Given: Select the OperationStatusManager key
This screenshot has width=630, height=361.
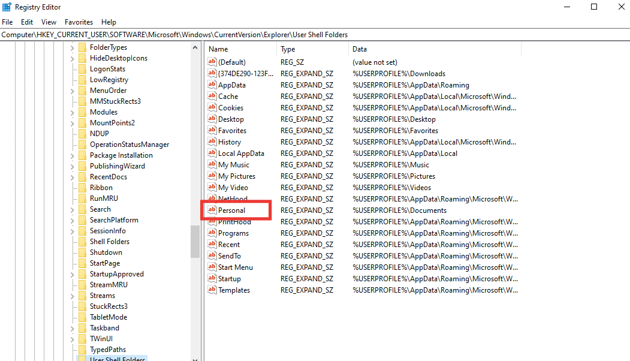Looking at the screenshot, I should point(129,145).
